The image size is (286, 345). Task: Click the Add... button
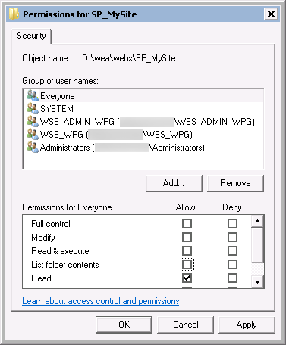coord(174,183)
